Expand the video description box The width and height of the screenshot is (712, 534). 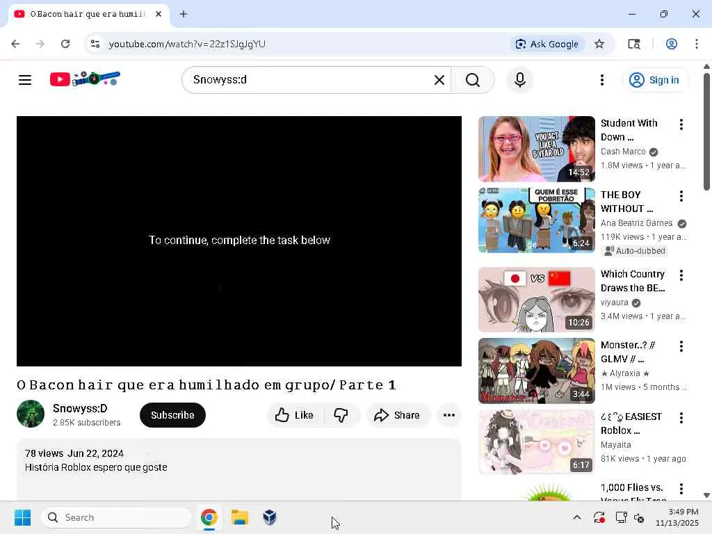click(239, 470)
